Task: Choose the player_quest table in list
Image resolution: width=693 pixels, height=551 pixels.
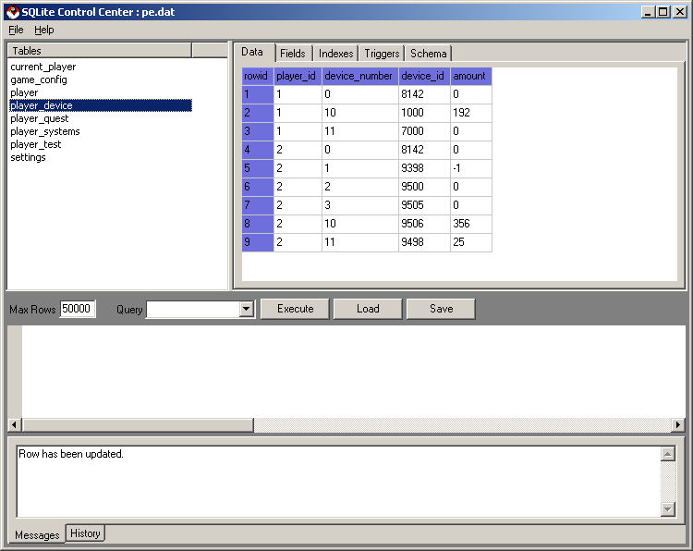Action: coord(40,118)
